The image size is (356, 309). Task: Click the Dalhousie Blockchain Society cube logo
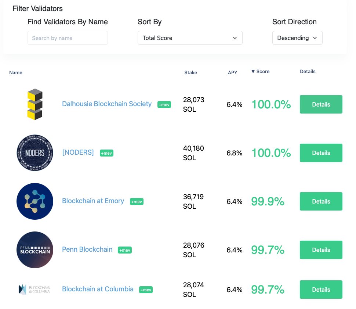coord(35,104)
